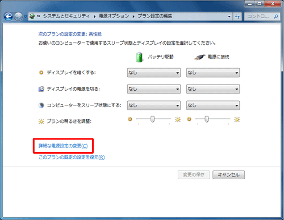Click the Back navigation arrow button
Screen dimensions: 284x220
coord(9,16)
